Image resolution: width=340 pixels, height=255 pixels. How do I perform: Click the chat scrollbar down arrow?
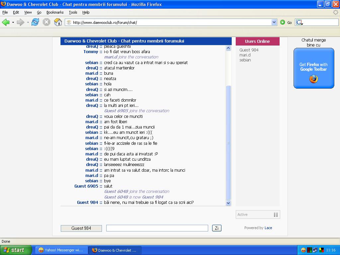[x=228, y=203]
